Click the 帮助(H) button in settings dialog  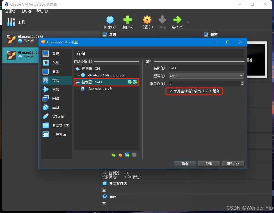point(233,164)
